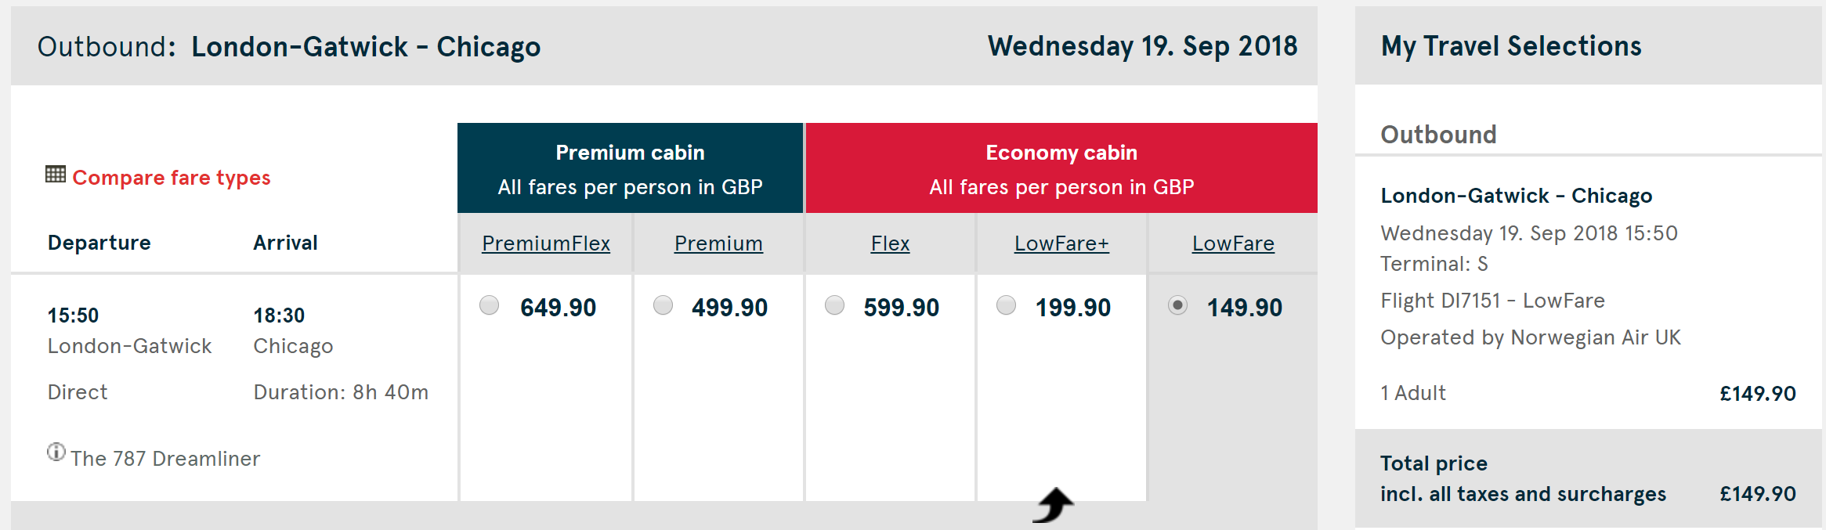Choose the 499.90 Premium fare radio button
1826x530 pixels.
pyautogui.click(x=663, y=305)
